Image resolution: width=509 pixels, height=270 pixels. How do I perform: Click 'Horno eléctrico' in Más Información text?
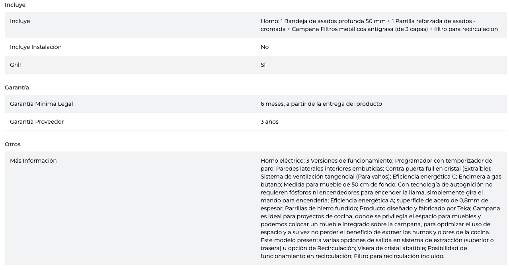(282, 161)
